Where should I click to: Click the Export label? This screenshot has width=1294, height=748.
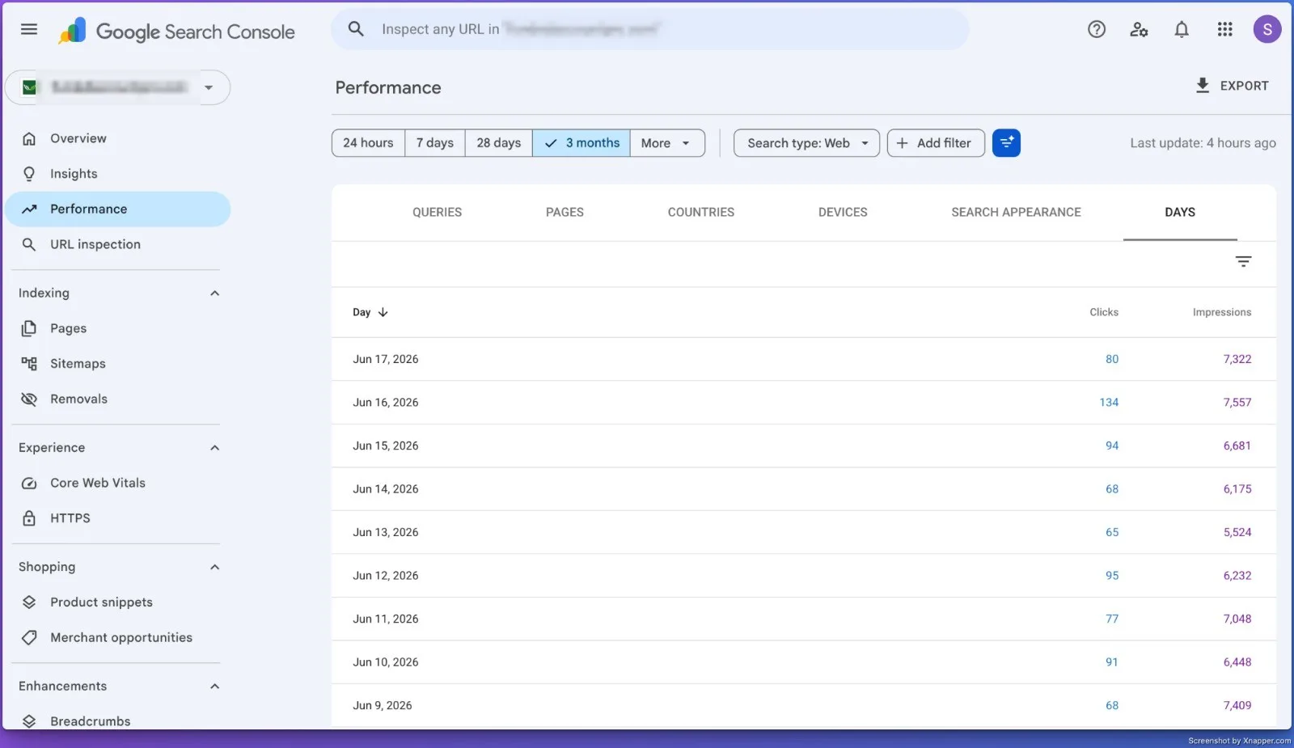pos(1244,86)
